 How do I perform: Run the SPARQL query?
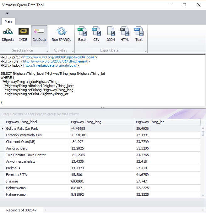point(61,35)
